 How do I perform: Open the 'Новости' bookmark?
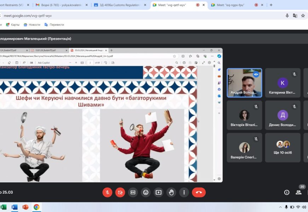pyautogui.click(x=32, y=25)
